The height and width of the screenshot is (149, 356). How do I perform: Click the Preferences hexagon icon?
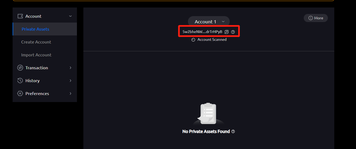[x=20, y=93]
